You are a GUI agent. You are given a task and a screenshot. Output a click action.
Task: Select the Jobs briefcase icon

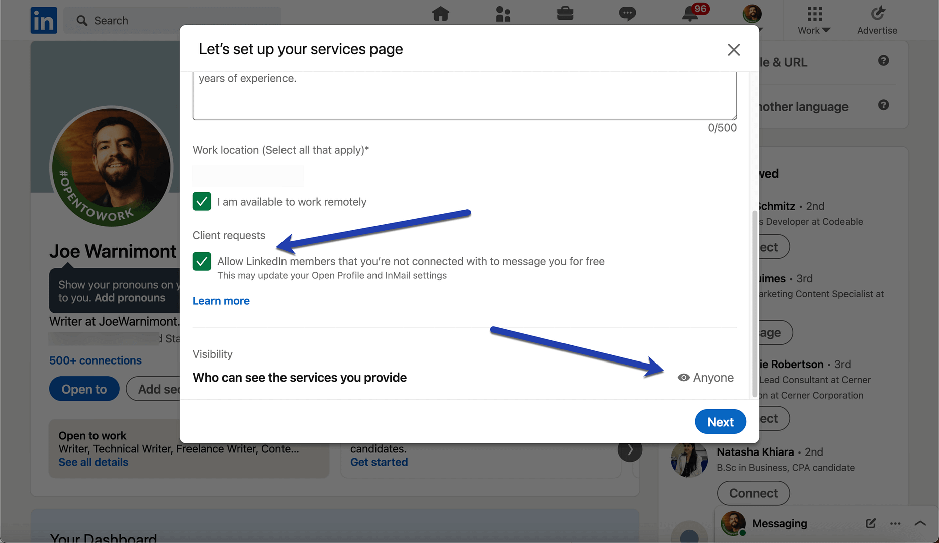(x=565, y=14)
